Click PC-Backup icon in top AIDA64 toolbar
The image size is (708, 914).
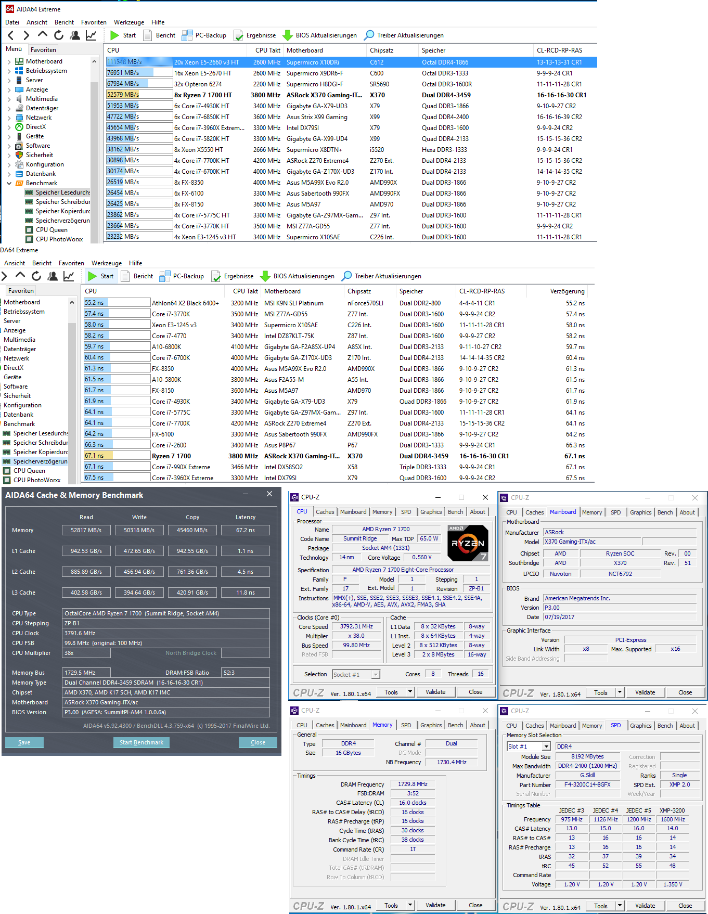(x=187, y=35)
